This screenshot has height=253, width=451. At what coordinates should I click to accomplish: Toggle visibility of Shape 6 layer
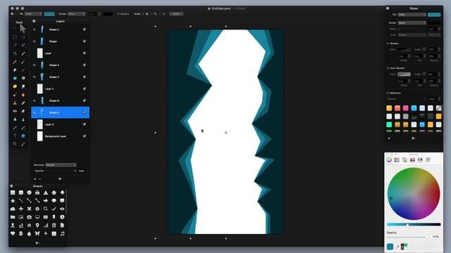85,100
